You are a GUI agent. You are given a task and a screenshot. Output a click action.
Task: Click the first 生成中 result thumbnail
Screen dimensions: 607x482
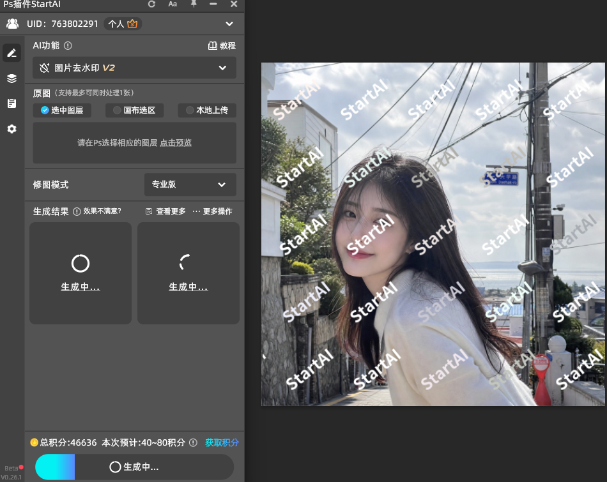(x=81, y=273)
